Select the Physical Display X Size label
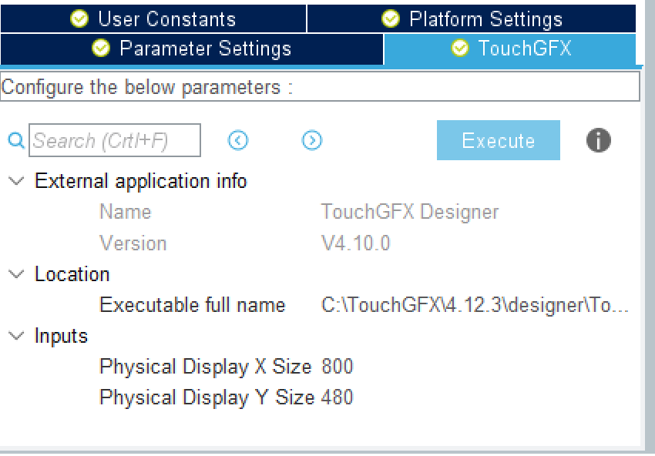 coord(205,367)
